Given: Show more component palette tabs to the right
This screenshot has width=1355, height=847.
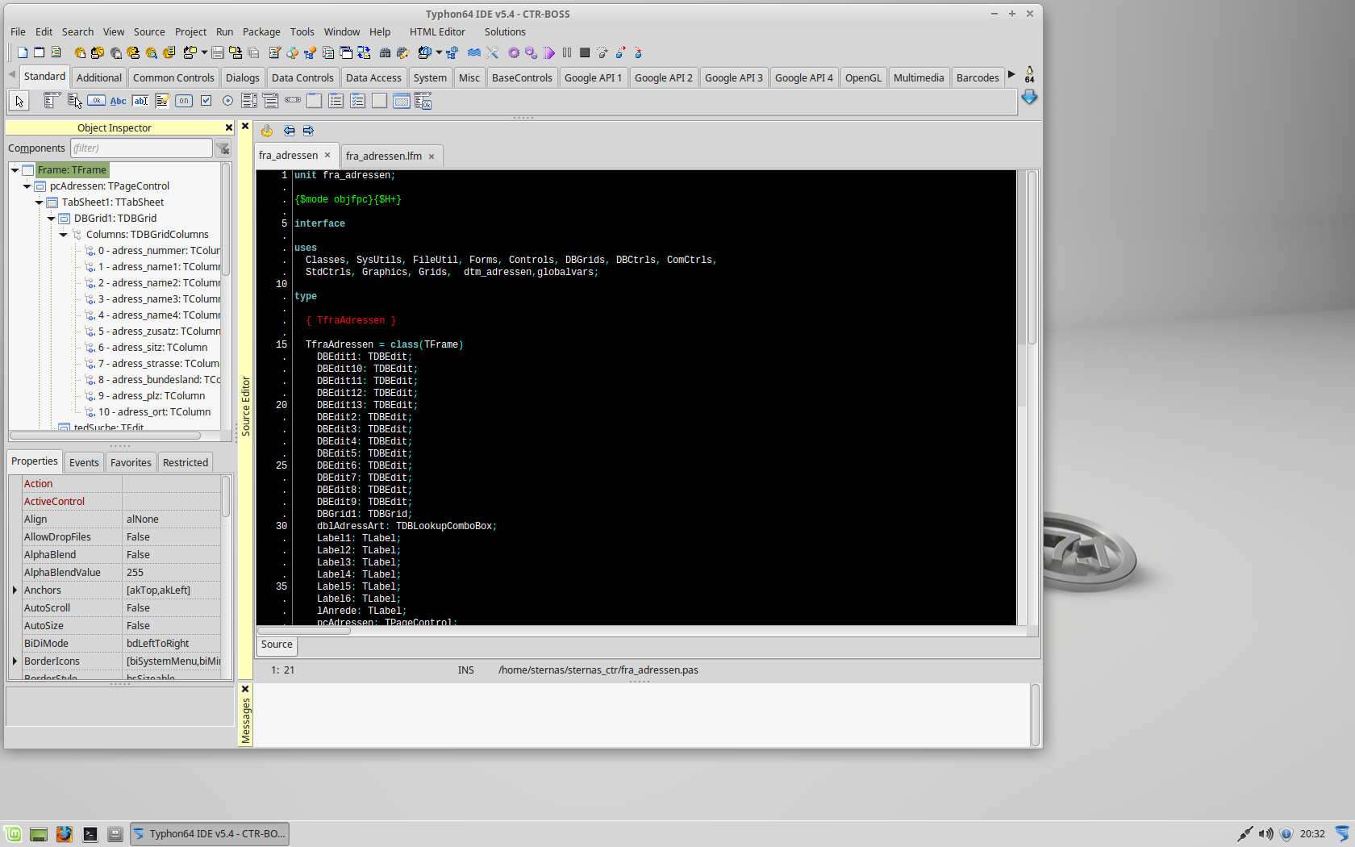Looking at the screenshot, I should [1011, 74].
